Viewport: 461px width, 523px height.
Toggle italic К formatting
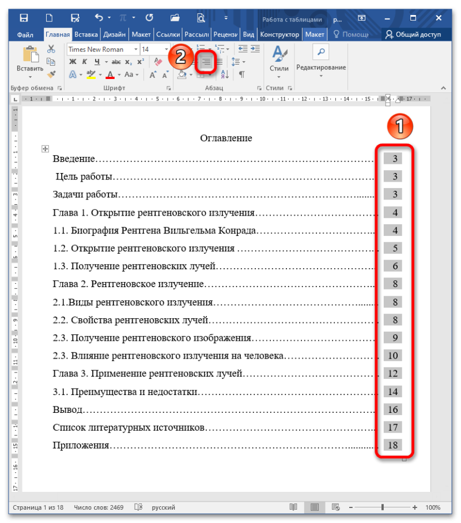coord(85,62)
